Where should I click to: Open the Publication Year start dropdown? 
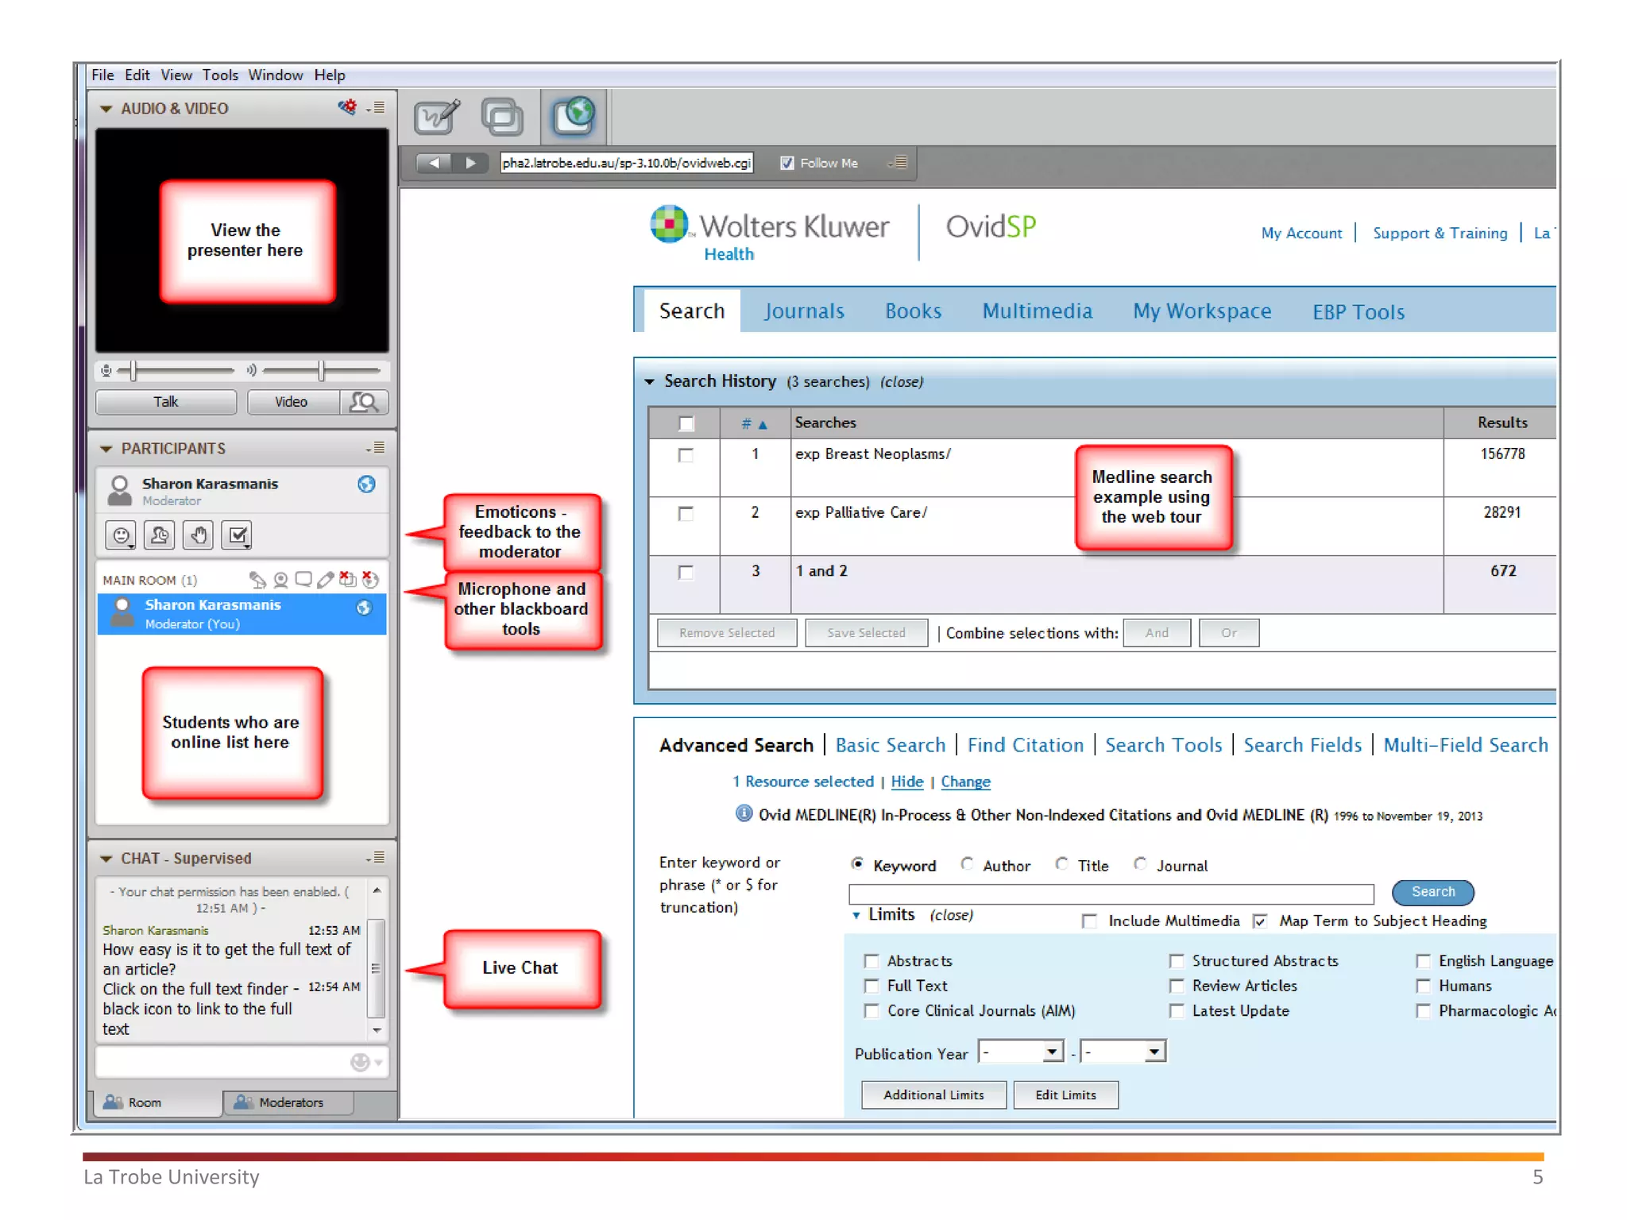click(1052, 1052)
